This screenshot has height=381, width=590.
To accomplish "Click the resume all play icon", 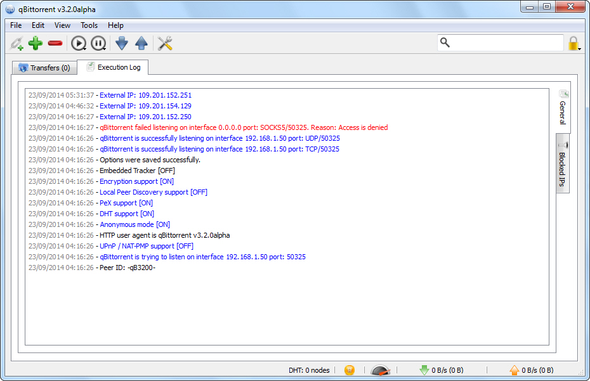I will [x=79, y=43].
